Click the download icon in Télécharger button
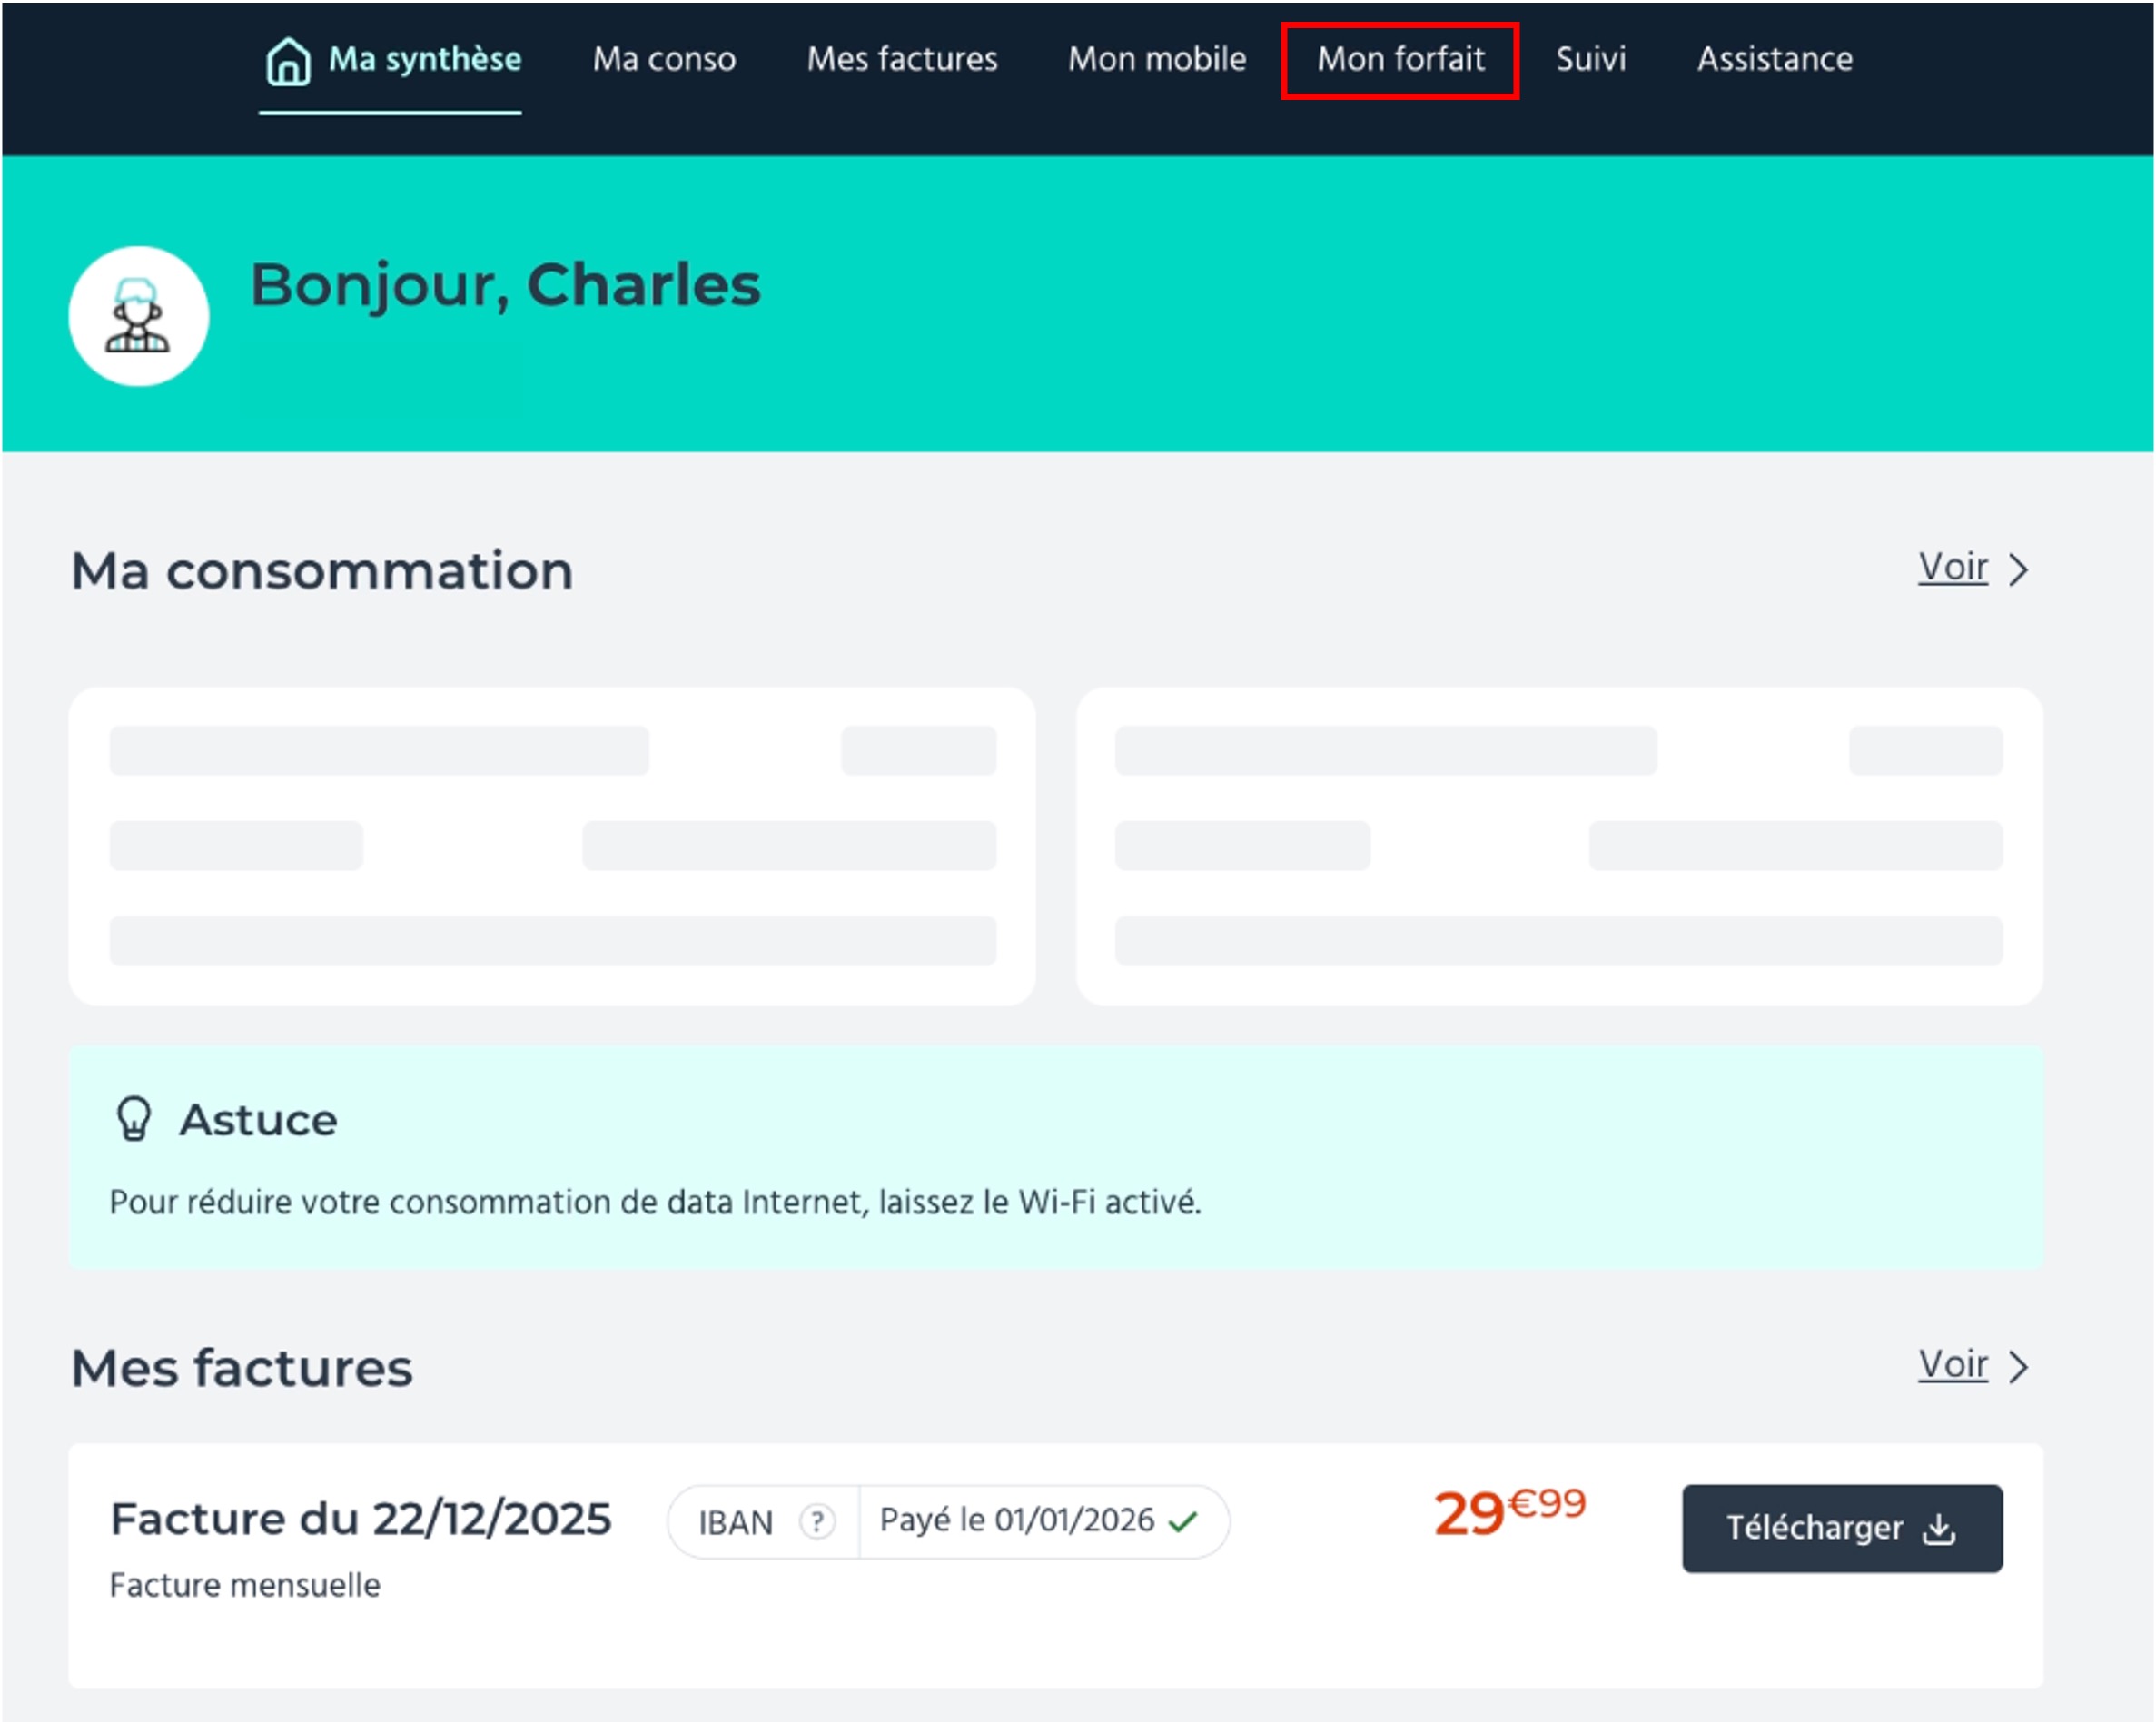 [x=1939, y=1529]
